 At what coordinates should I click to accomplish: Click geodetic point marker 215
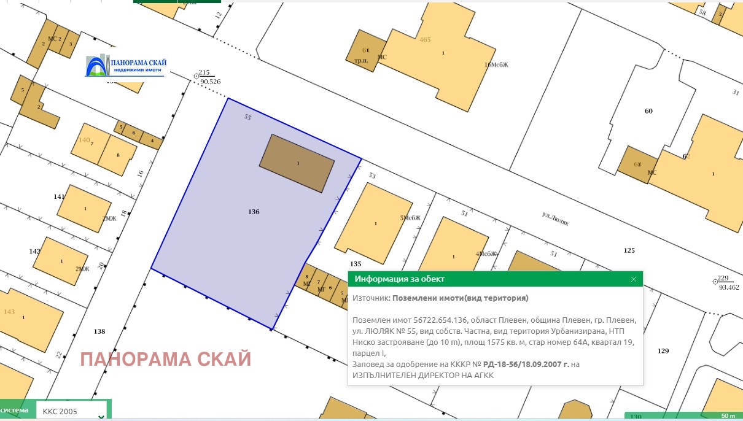(196, 76)
